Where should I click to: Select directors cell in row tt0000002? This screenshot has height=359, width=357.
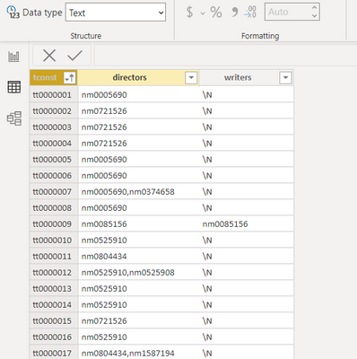click(x=138, y=111)
